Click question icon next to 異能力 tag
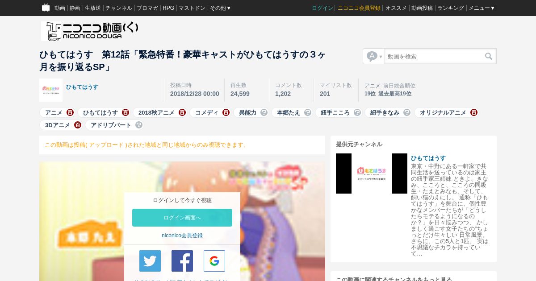 click(264, 112)
